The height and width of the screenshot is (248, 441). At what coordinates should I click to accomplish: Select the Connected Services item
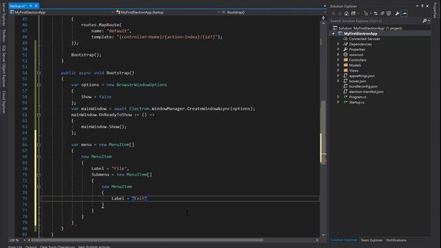coord(365,39)
